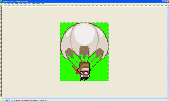Toggle Quick Mask button at bottom left
The image size is (169, 102).
click(x=1, y=98)
